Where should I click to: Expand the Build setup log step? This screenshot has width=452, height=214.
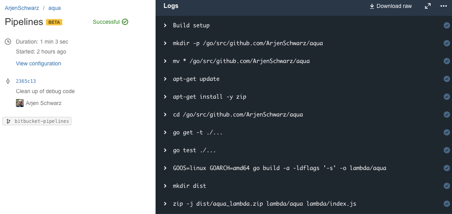point(165,25)
